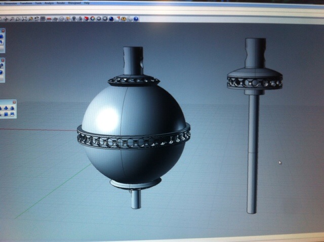
Task: Select the Zoom dynamic magnifier icon
Action: (x=12, y=19)
